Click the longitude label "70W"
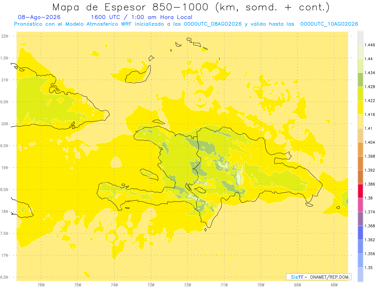 [x=261, y=285]
